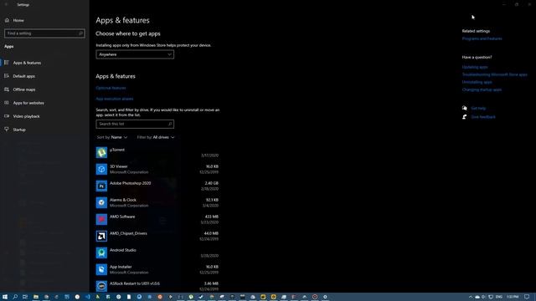Select the AMD Software name text
Image resolution: width=536 pixels, height=301 pixels.
coord(122,217)
